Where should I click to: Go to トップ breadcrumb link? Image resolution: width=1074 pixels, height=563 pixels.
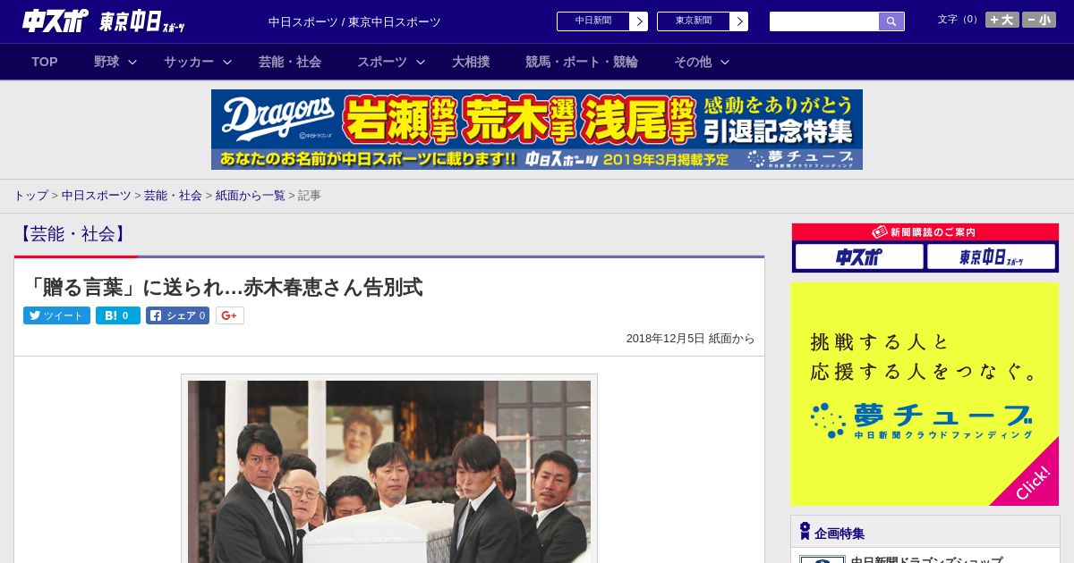click(x=30, y=195)
